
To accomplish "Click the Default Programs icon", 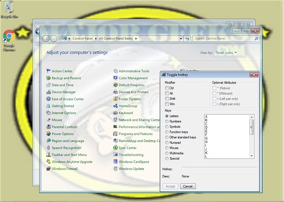I will 115,85.
